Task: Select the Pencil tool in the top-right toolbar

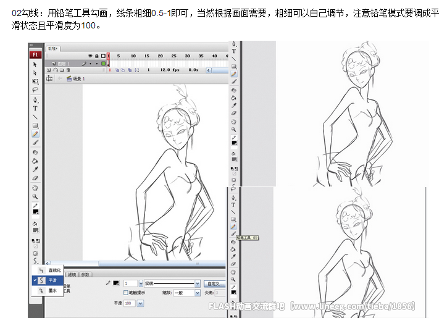Action: click(234, 74)
